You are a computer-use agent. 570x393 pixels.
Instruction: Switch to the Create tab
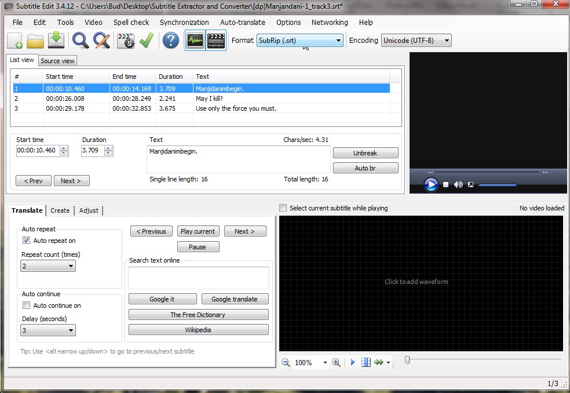tap(60, 210)
